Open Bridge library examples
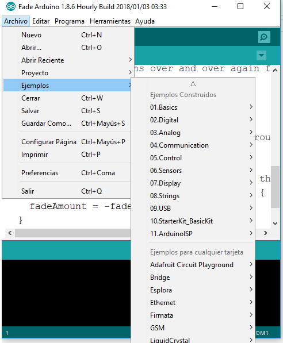The width and height of the screenshot is (283, 343). pyautogui.click(x=193, y=278)
